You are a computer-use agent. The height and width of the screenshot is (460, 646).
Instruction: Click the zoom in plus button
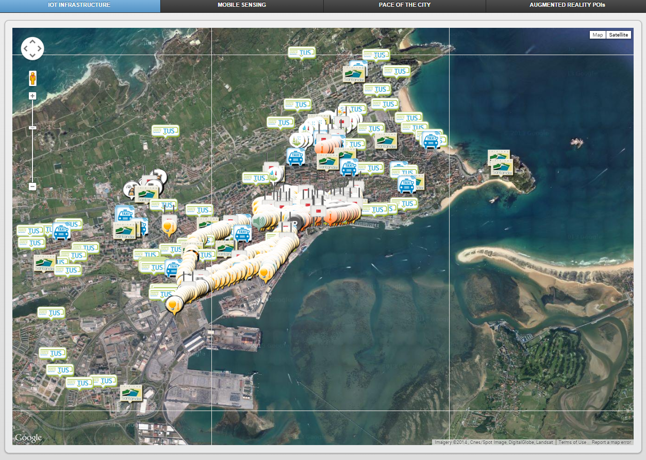(32, 96)
